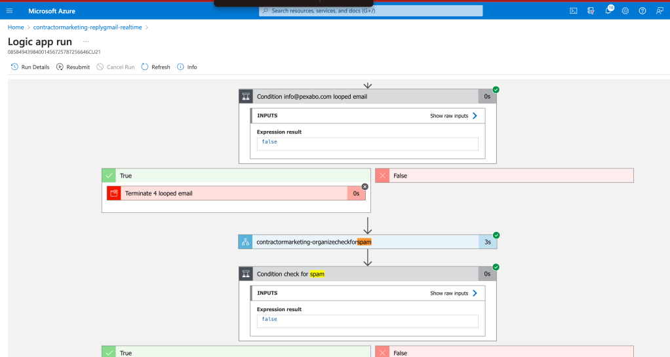Click the green check icon on first True branch

tap(109, 176)
